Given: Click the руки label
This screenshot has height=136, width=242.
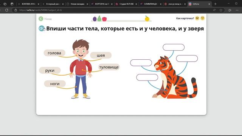Looking at the screenshot, I should pos(50,70).
